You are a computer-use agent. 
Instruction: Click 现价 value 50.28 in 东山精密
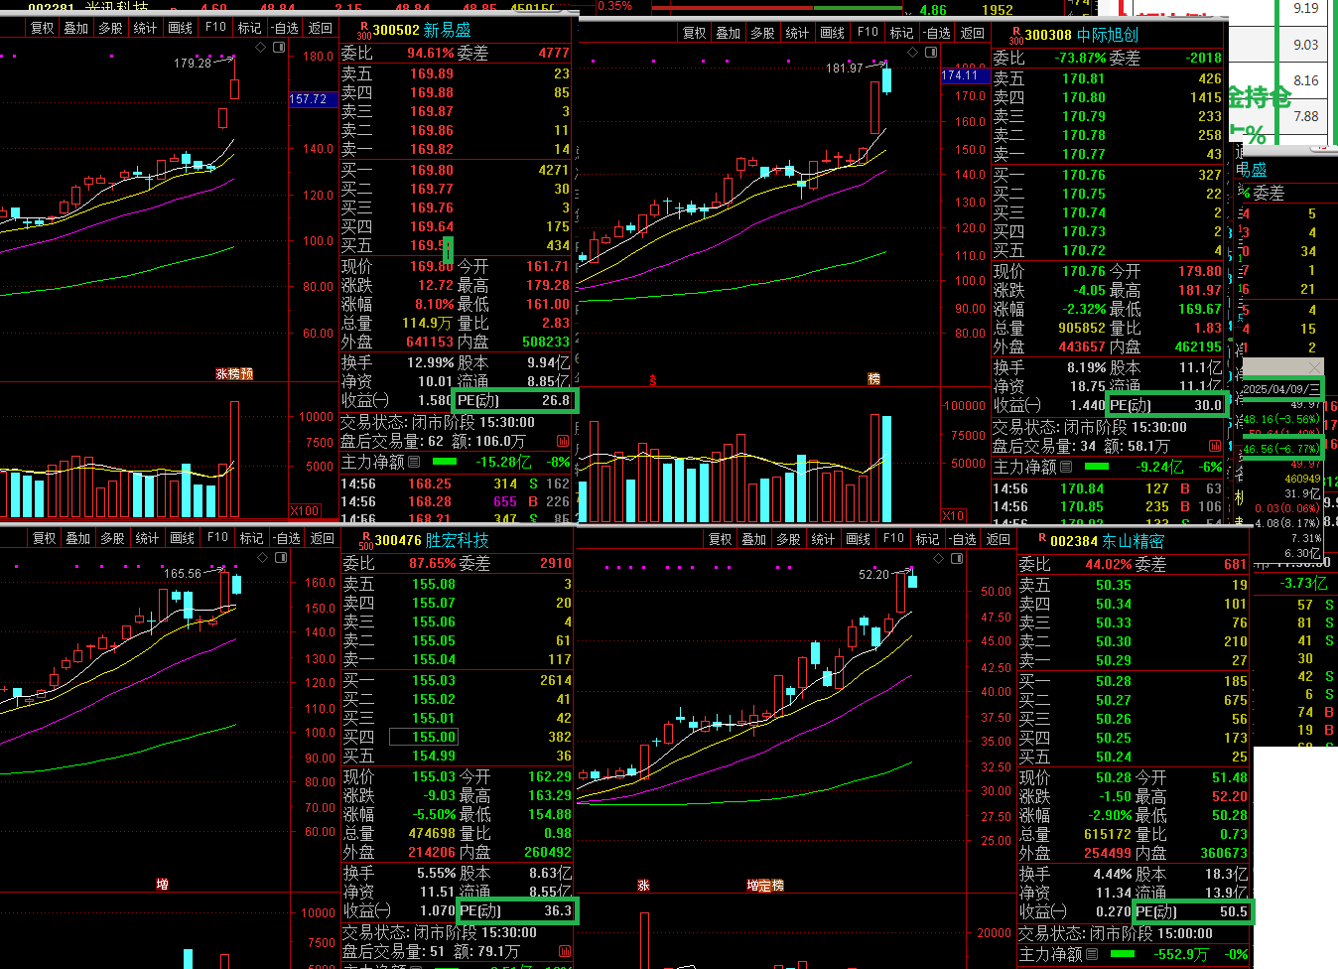pyautogui.click(x=1114, y=777)
